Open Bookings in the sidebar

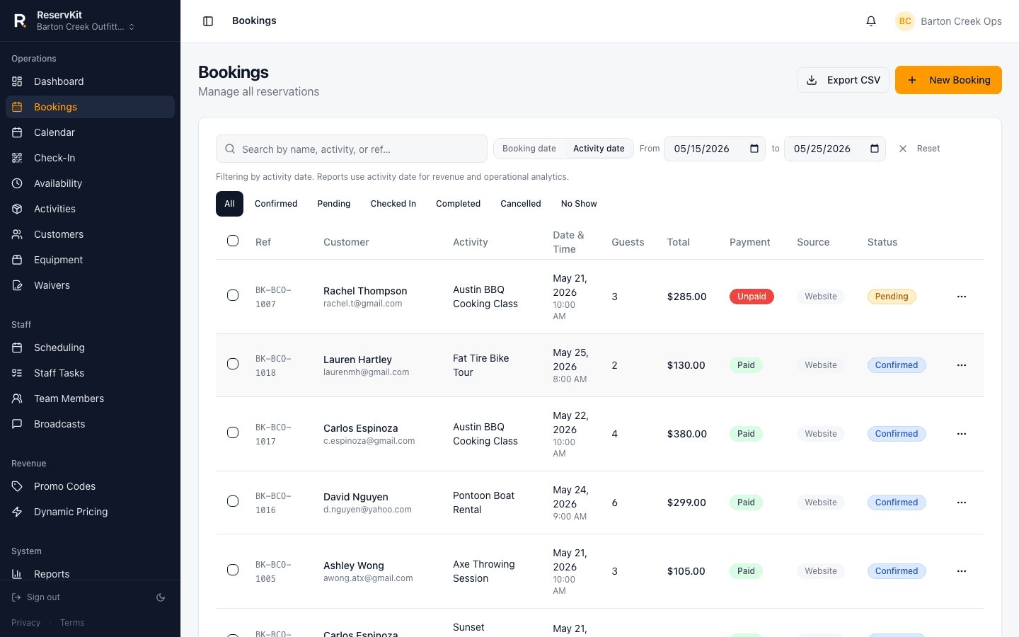coord(90,107)
